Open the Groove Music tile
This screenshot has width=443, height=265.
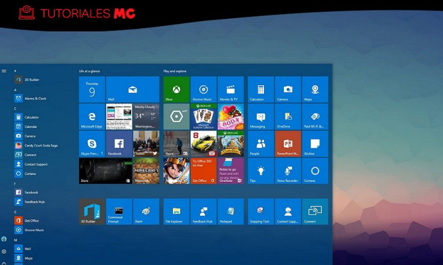pyautogui.click(x=203, y=90)
